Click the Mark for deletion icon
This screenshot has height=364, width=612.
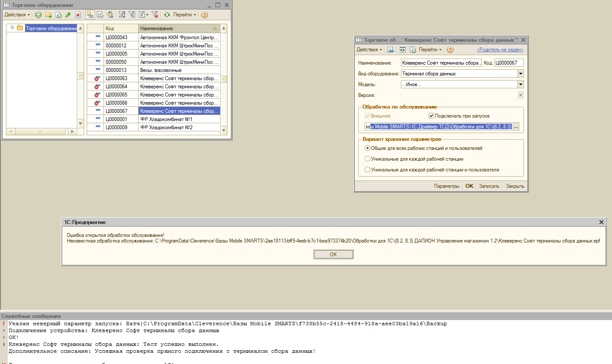(x=78, y=15)
